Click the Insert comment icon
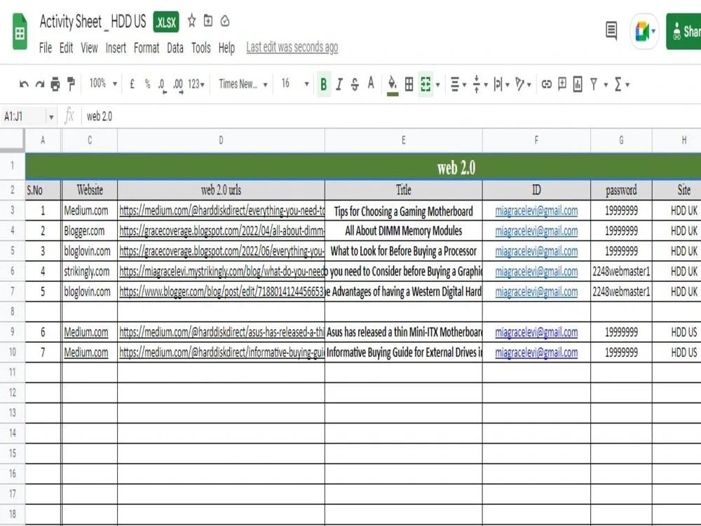This screenshot has width=701, height=526. (562, 83)
